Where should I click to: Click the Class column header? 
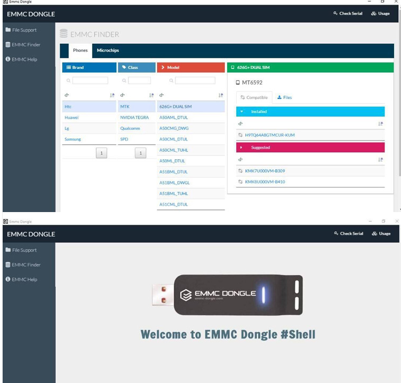coord(137,67)
